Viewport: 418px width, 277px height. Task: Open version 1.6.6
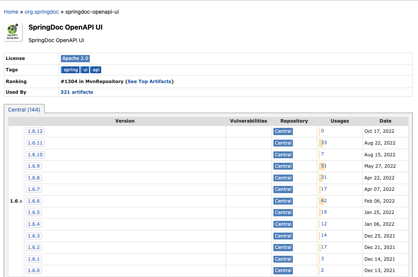click(x=33, y=201)
